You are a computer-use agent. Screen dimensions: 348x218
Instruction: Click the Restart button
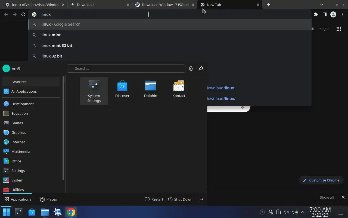[x=154, y=199]
